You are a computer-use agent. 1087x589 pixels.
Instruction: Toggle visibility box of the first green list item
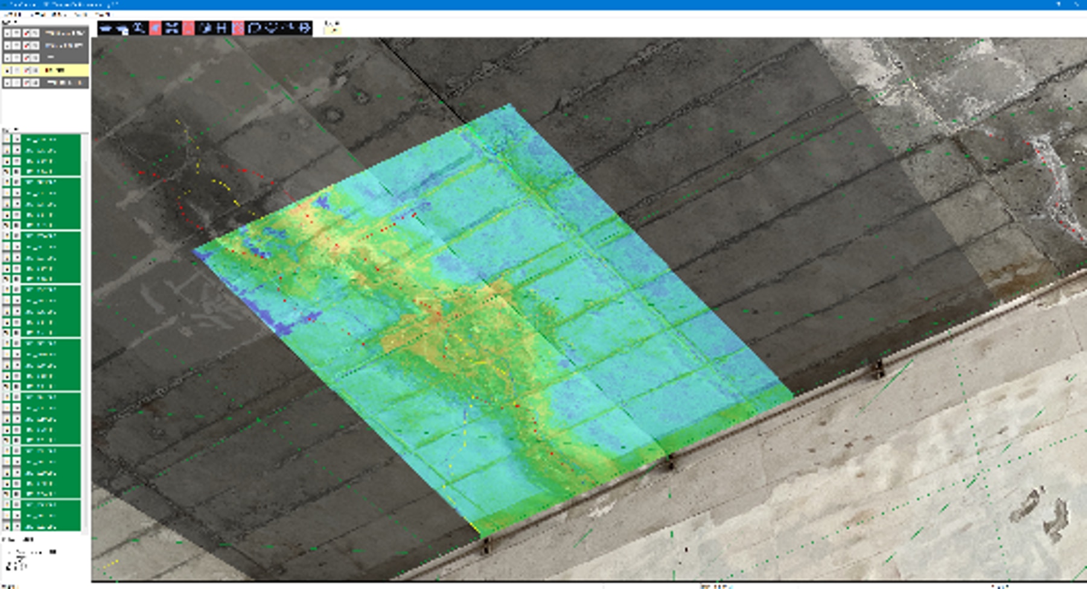(x=7, y=139)
